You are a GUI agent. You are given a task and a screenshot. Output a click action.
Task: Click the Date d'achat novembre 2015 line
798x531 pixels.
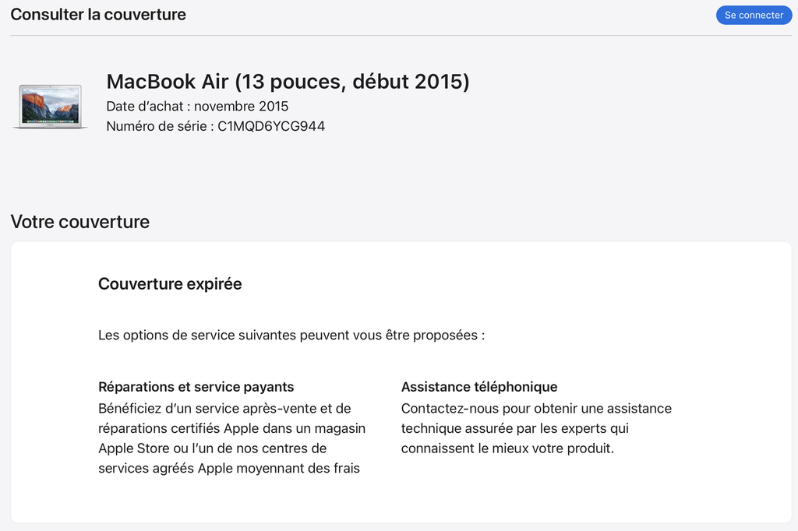197,107
